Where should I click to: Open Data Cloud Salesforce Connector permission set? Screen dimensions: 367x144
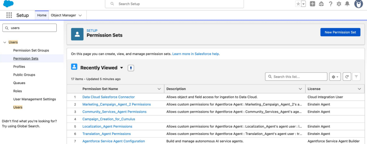(x=108, y=97)
